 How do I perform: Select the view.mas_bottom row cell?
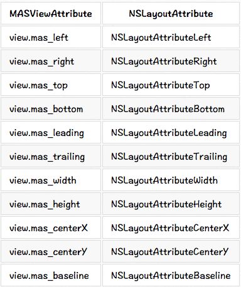pos(51,109)
